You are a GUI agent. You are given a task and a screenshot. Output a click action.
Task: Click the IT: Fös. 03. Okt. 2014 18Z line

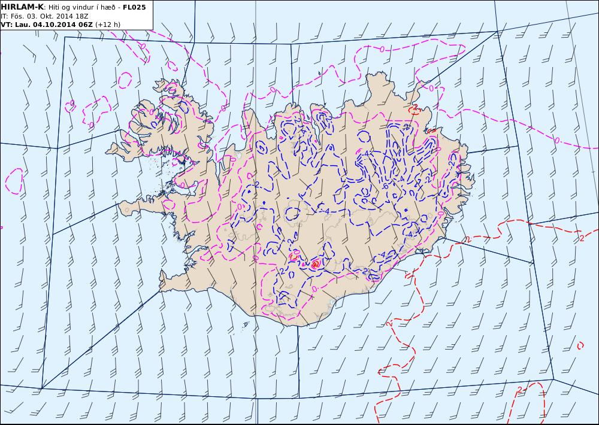coord(45,16)
